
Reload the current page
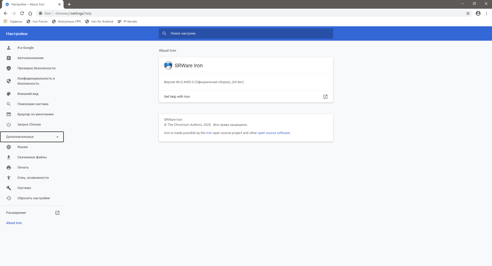click(22, 13)
